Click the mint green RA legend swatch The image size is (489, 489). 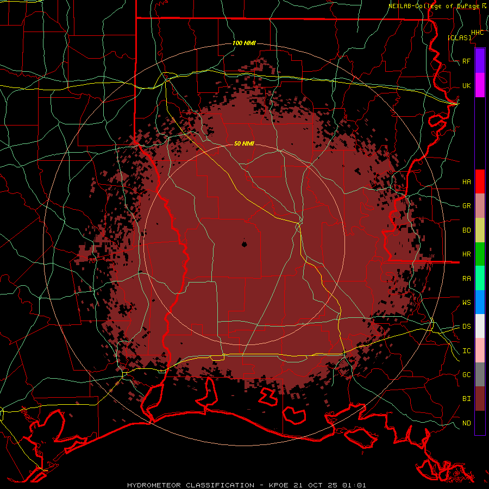pos(480,278)
